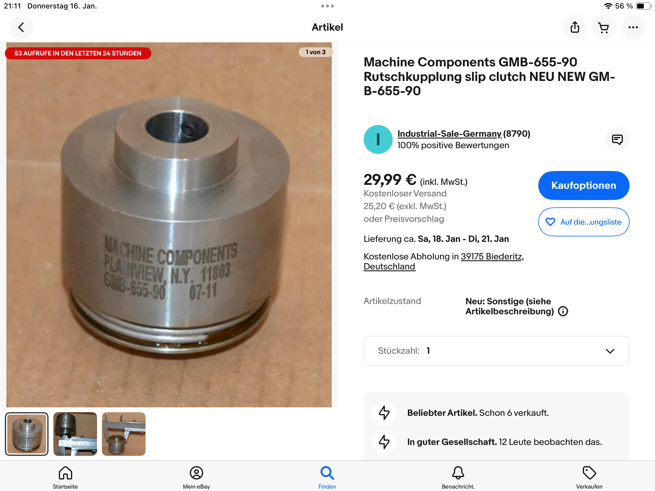Show item condition info icon

pos(563,311)
